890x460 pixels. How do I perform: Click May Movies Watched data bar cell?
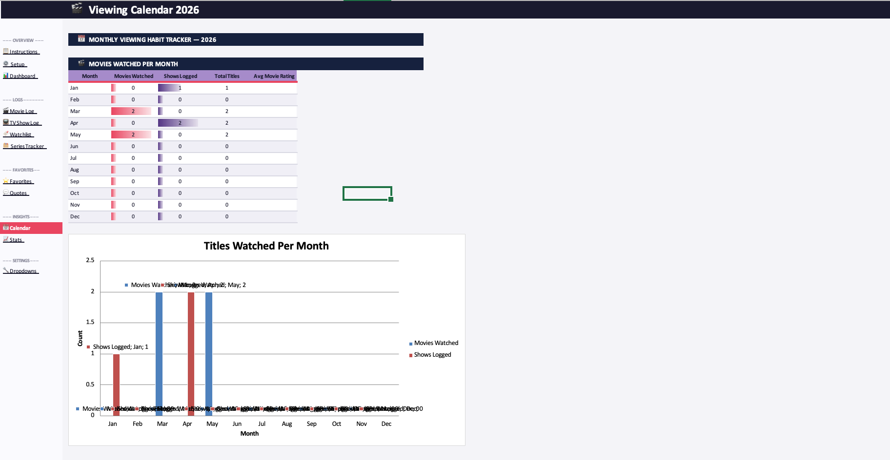pos(134,134)
